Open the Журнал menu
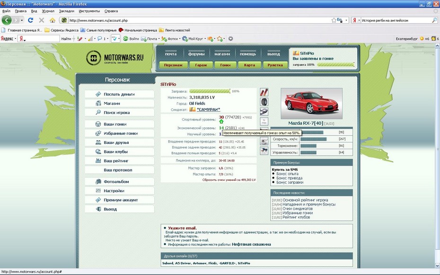Screen dimensions: 440x275 click(x=48, y=11)
